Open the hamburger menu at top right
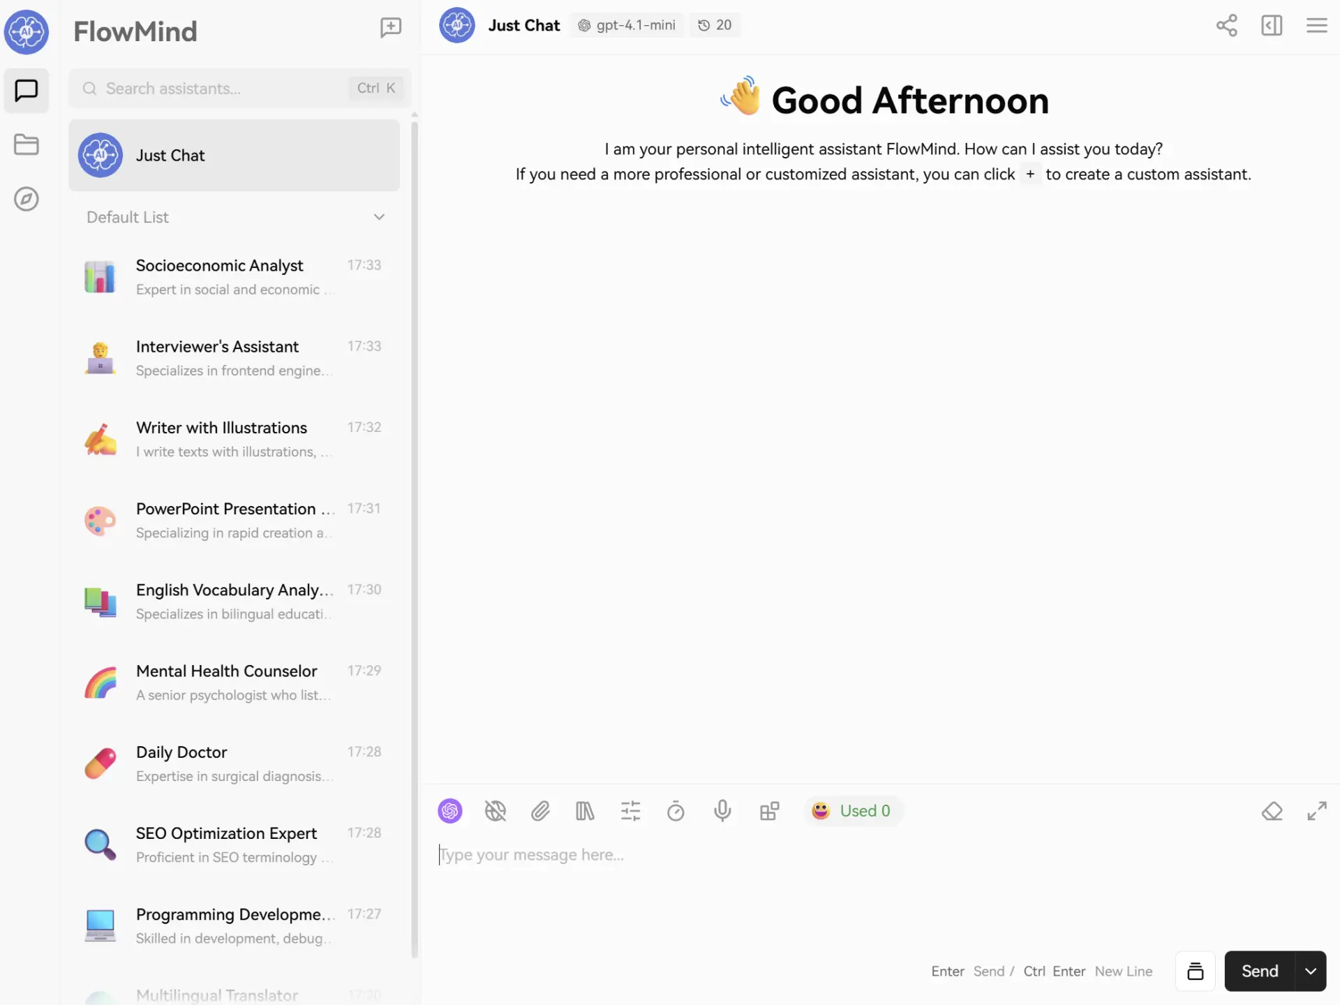Screen dimensions: 1340x1005 point(1316,25)
